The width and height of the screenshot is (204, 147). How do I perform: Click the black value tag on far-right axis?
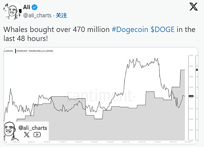pyautogui.click(x=197, y=70)
